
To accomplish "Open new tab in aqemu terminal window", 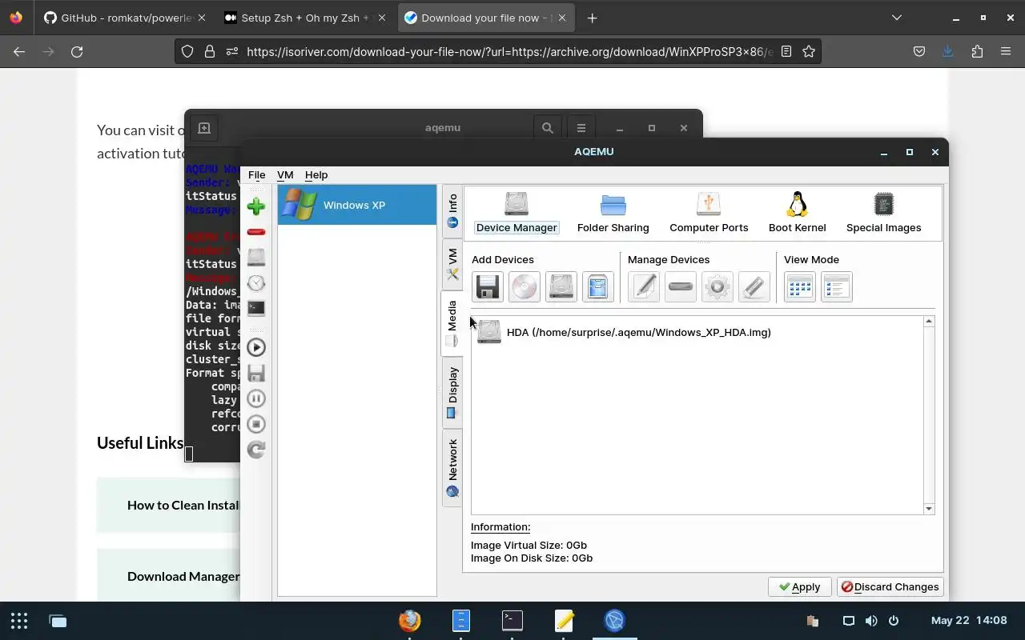I will click(x=204, y=128).
